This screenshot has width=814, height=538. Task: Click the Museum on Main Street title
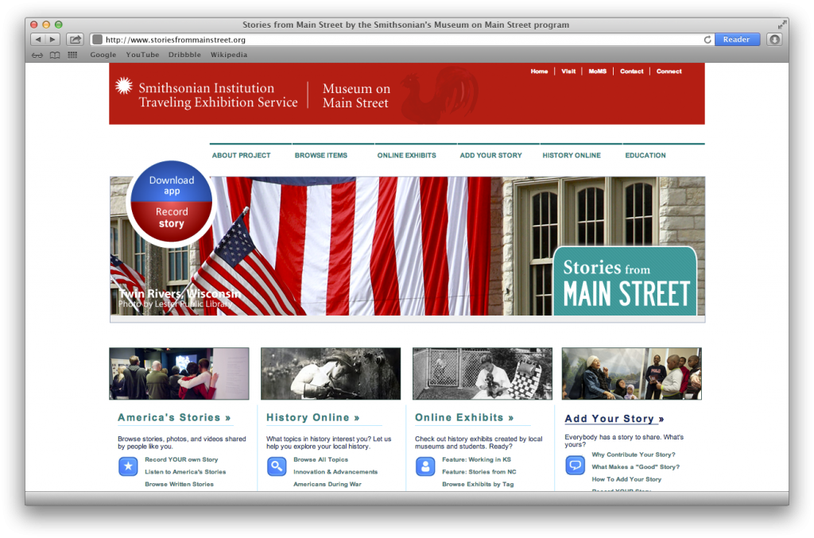point(356,95)
